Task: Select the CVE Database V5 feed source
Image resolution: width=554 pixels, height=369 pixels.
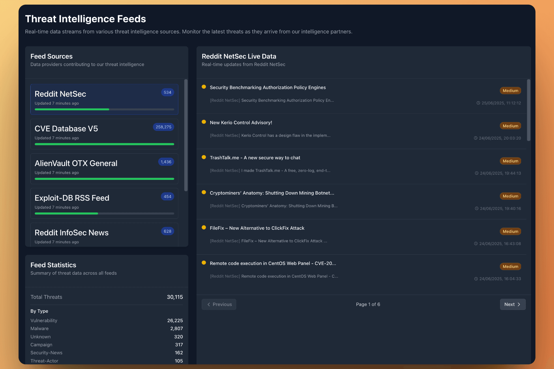Action: [x=104, y=133]
